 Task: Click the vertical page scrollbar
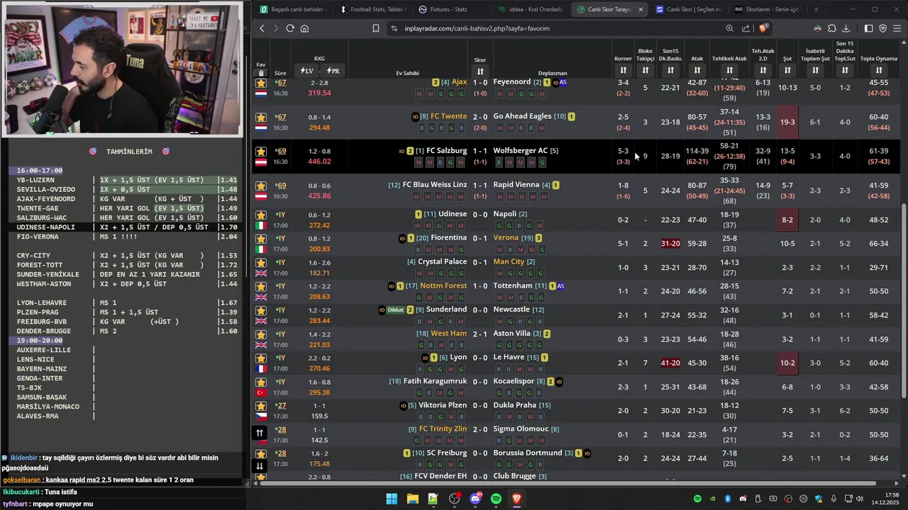coord(903,301)
